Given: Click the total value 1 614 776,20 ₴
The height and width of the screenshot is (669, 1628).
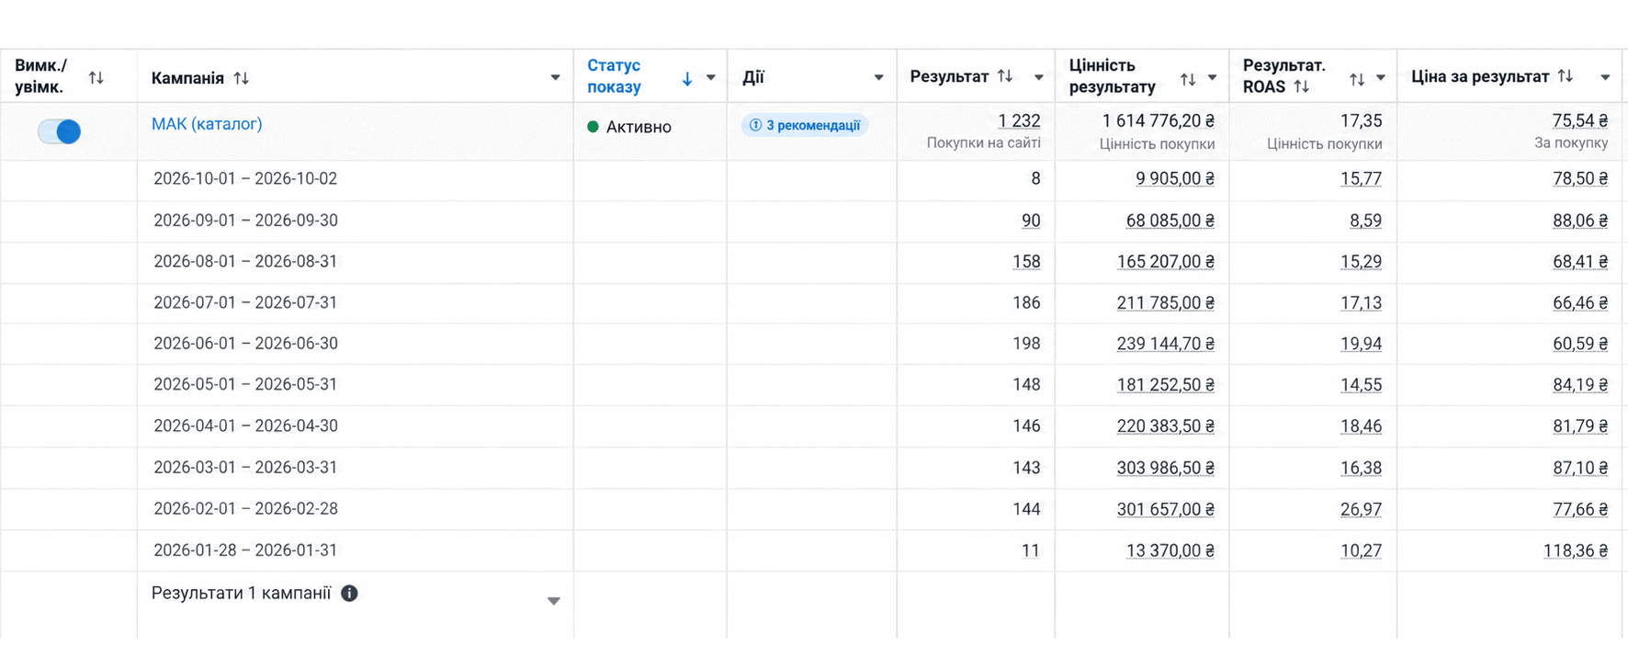Looking at the screenshot, I should [x=1159, y=121].
